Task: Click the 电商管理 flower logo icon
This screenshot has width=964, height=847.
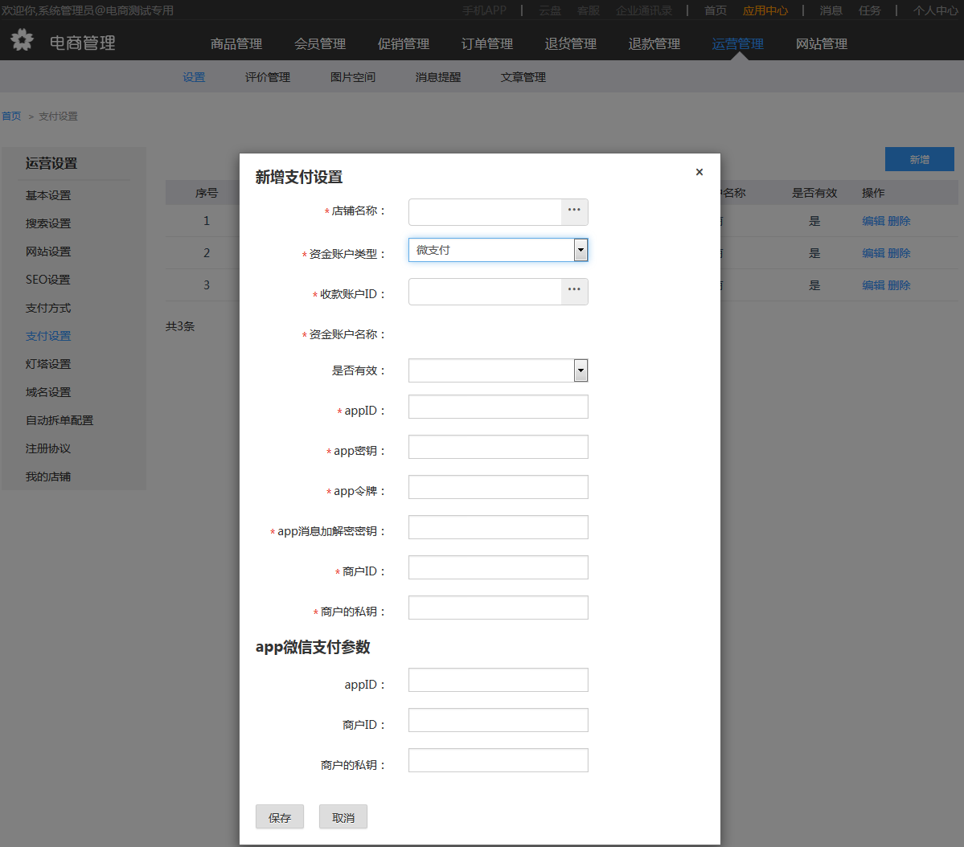Action: 23,40
